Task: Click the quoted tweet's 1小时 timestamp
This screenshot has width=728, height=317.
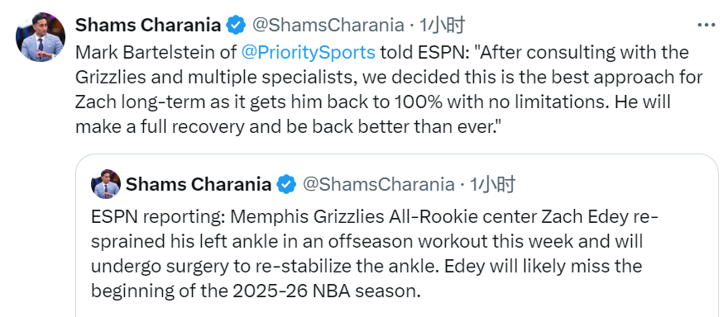Action: point(492,184)
